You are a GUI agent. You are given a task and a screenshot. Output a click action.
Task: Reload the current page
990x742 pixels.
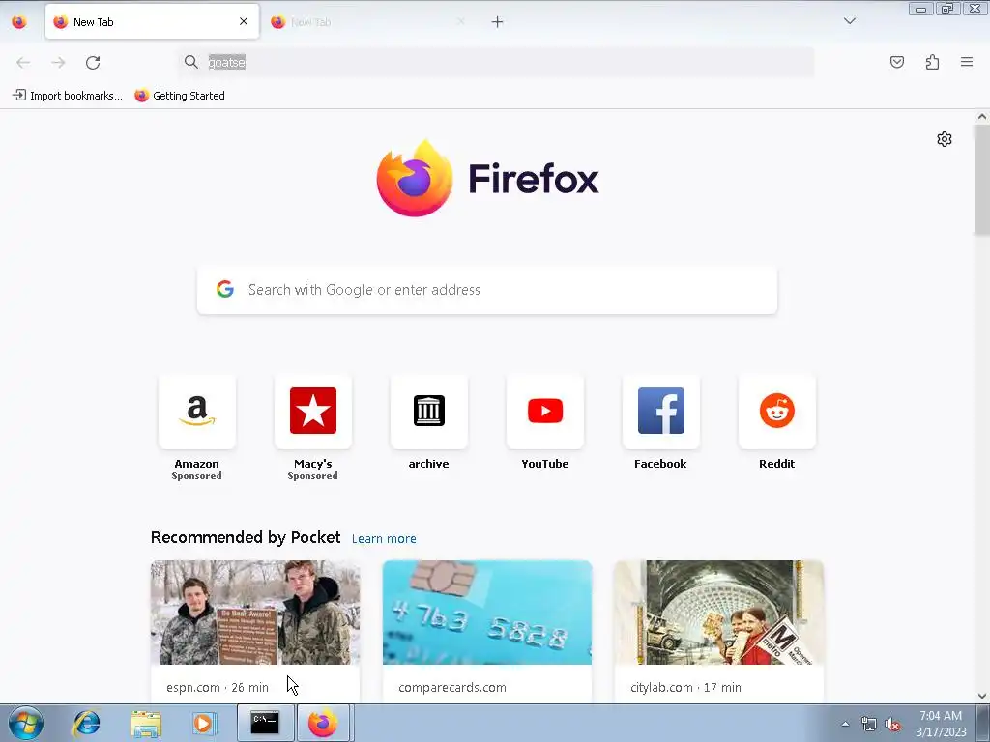click(93, 62)
